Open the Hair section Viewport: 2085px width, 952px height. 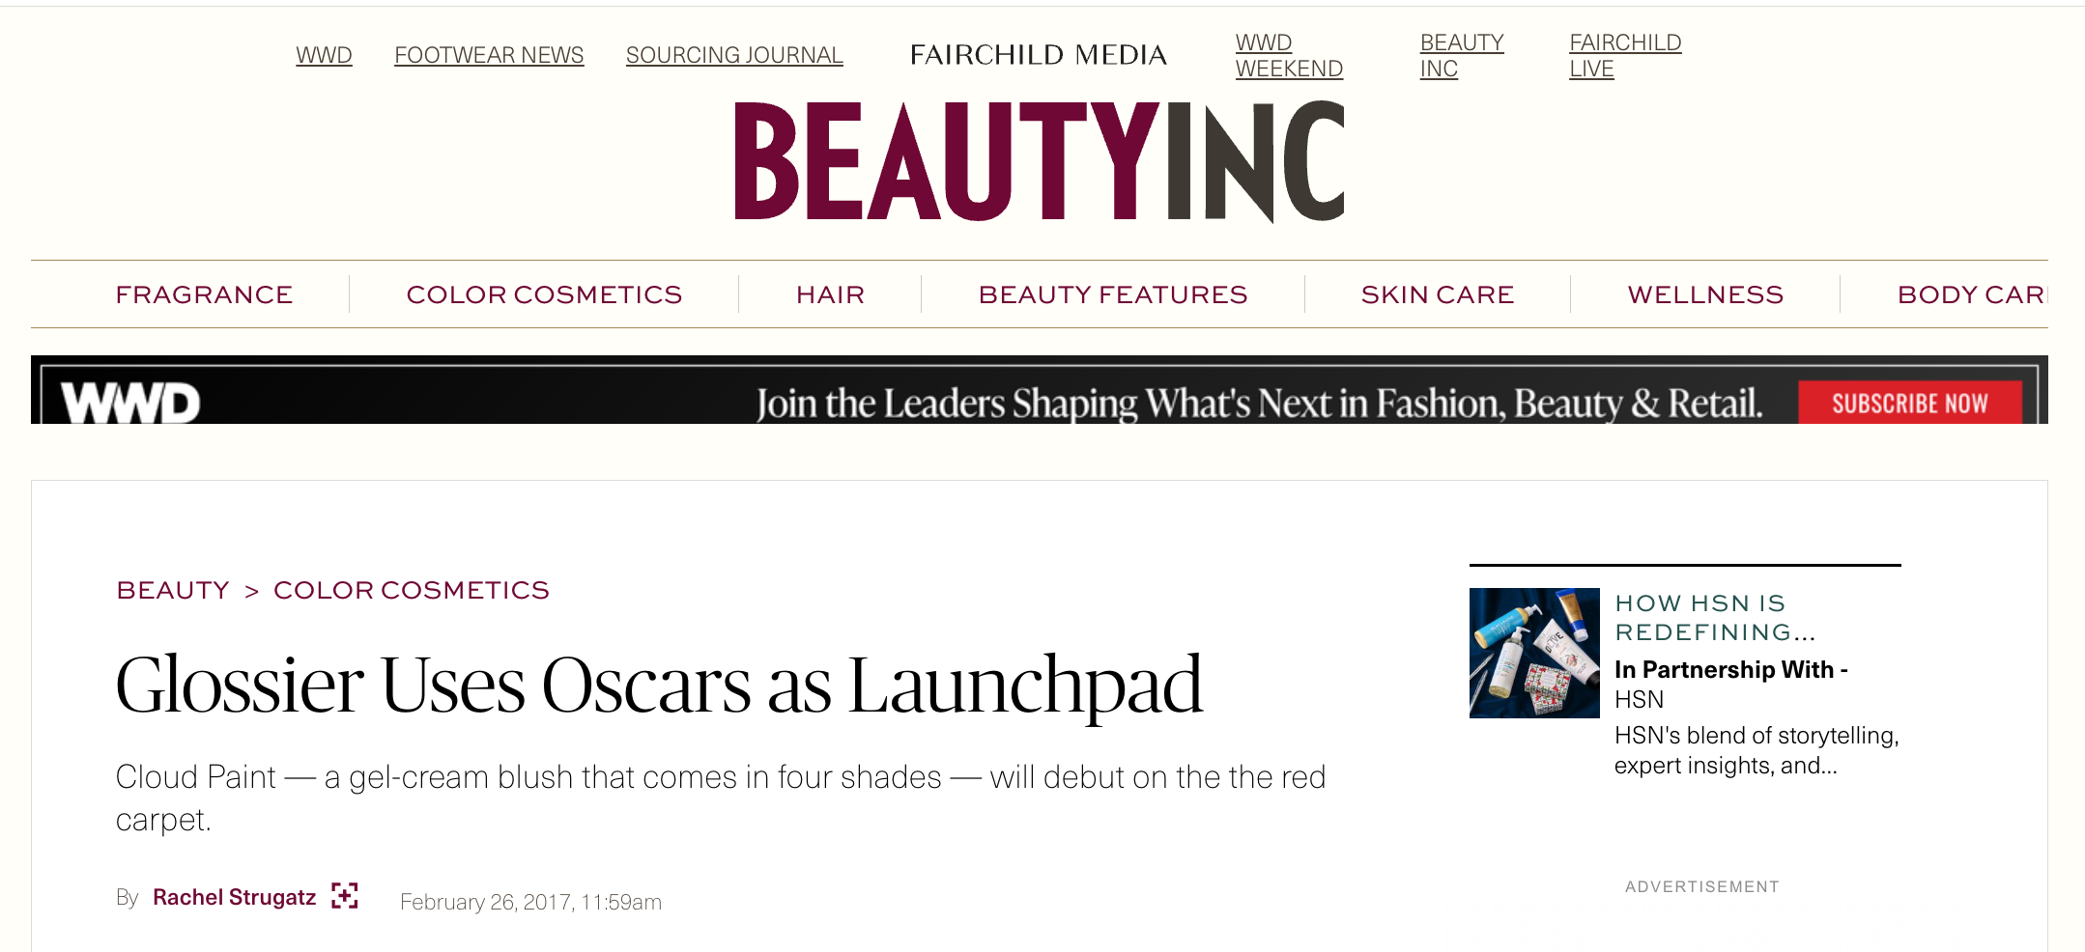[830, 294]
